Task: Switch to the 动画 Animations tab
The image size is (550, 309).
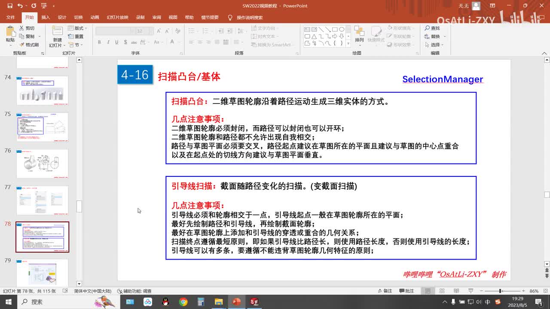Action: click(x=95, y=18)
